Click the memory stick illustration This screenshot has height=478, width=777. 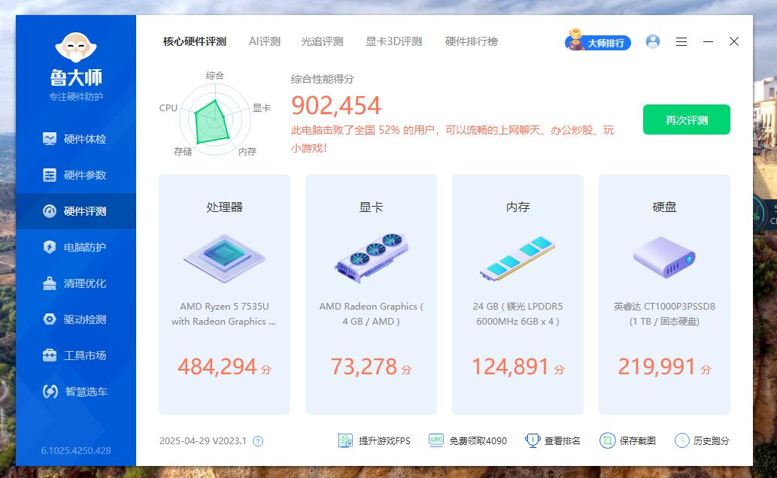pos(517,259)
